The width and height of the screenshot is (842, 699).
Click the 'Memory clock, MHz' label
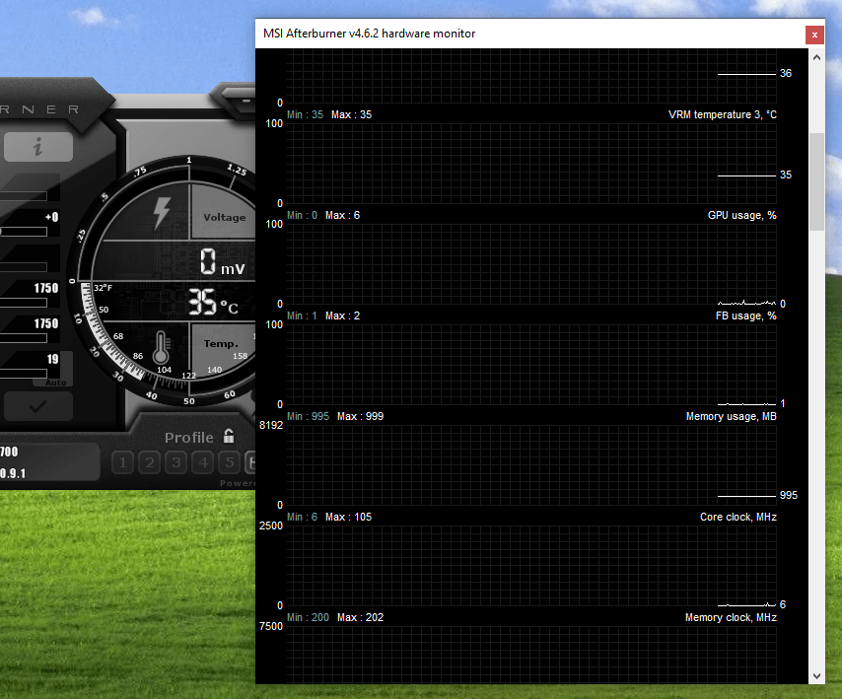pyautogui.click(x=731, y=617)
